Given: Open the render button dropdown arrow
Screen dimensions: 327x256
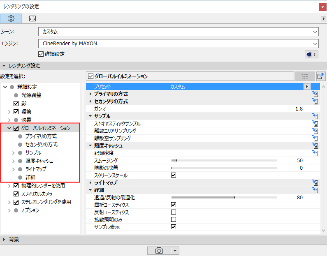Looking at the screenshot, I should (175, 251).
